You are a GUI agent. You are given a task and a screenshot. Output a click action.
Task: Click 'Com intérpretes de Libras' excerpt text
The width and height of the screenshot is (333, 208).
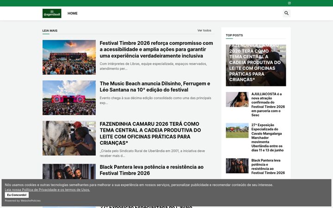[153, 66]
